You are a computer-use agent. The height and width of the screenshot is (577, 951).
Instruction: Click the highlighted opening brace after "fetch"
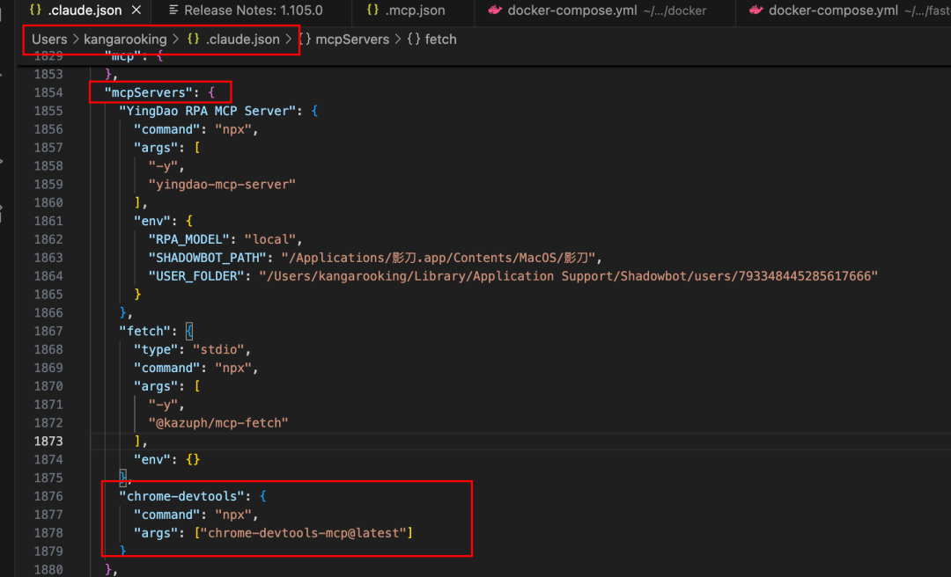coord(189,332)
